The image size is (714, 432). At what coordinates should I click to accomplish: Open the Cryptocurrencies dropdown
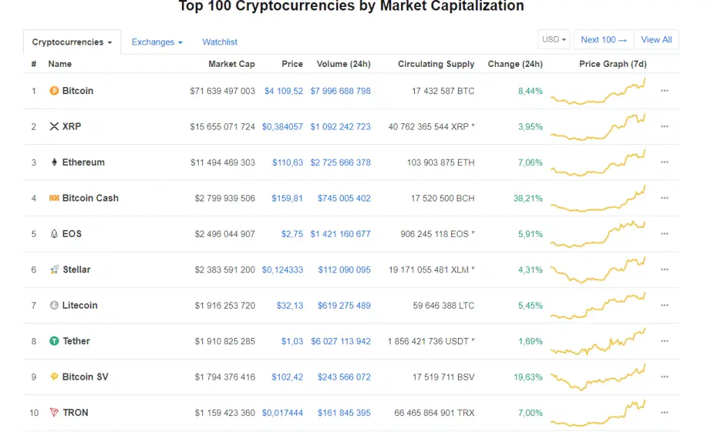(72, 42)
